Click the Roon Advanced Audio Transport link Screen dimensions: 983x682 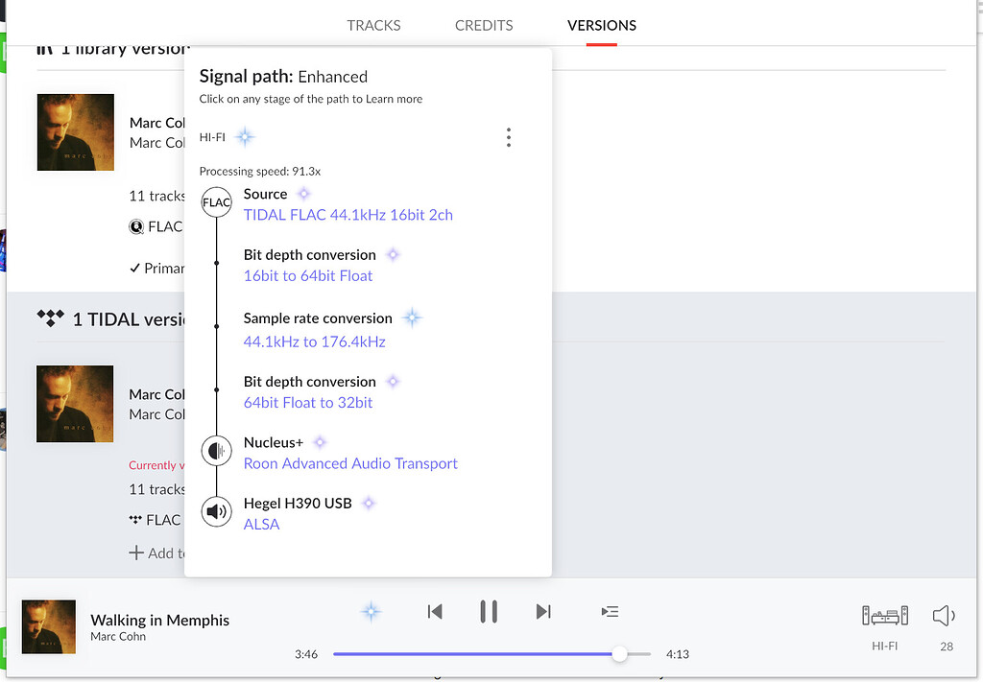[350, 463]
